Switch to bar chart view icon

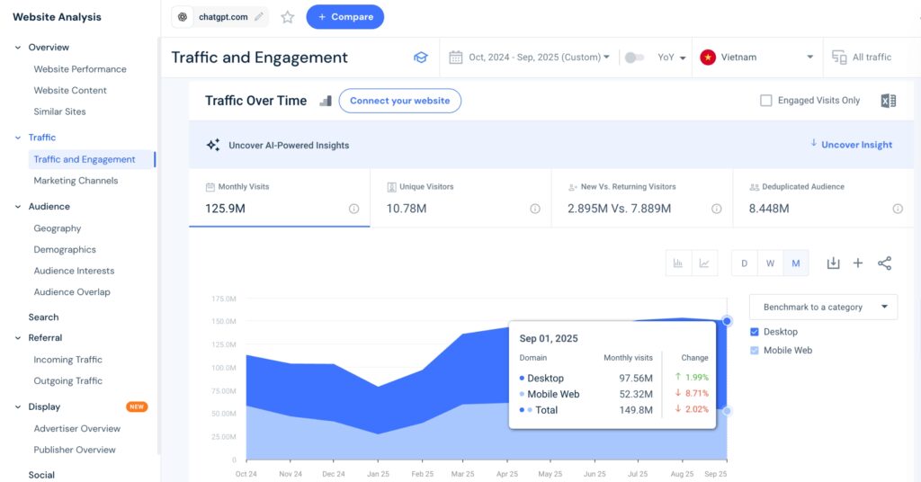coord(678,263)
